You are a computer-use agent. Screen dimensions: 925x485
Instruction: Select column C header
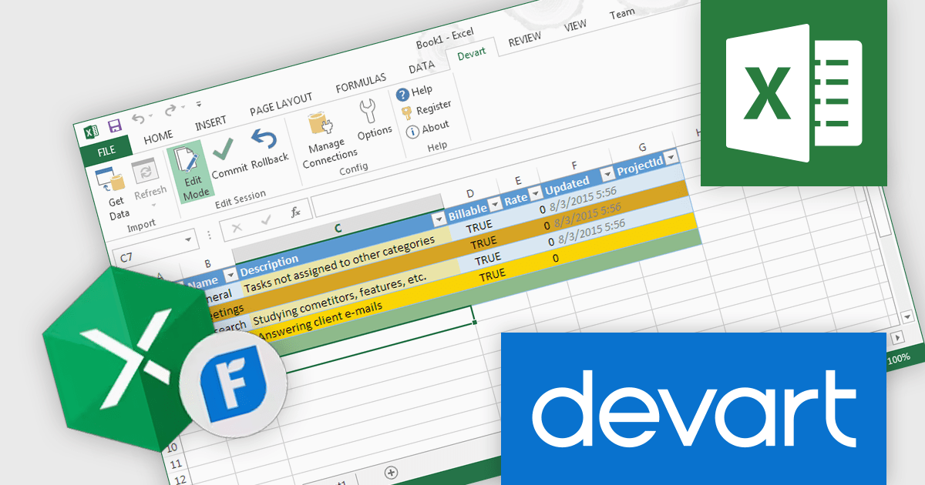338,229
